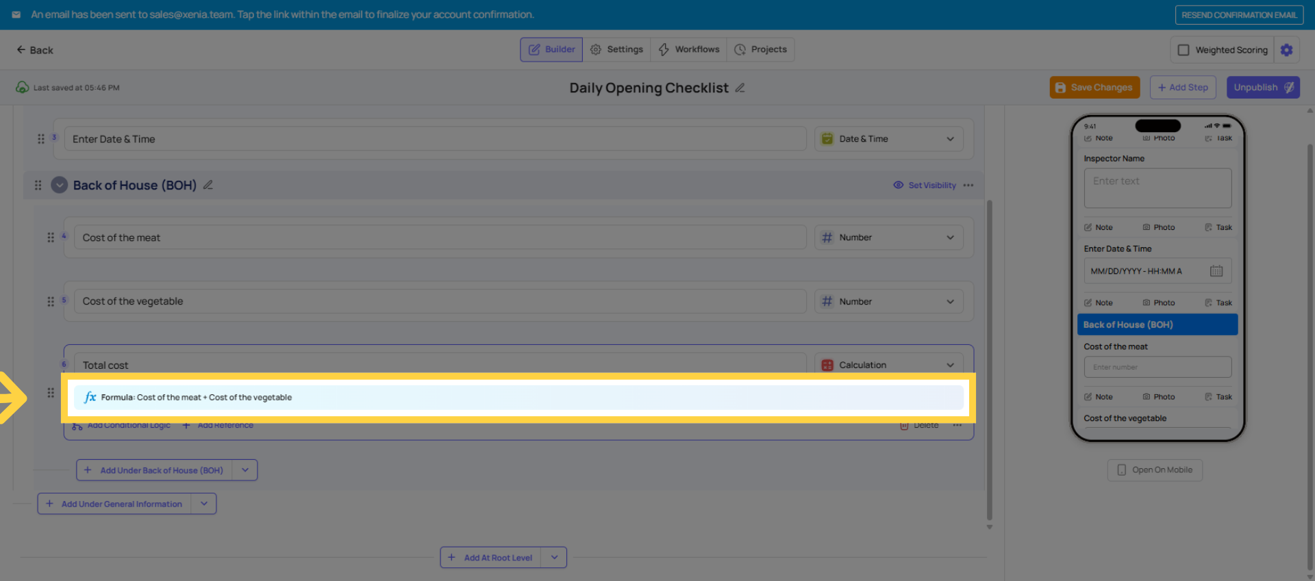1315x581 pixels.
Task: Click the drag handle for Cost of the vegetable
Action: (x=51, y=301)
